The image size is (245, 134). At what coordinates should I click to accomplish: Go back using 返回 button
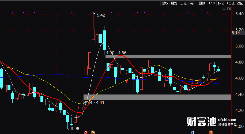tap(240, 3)
